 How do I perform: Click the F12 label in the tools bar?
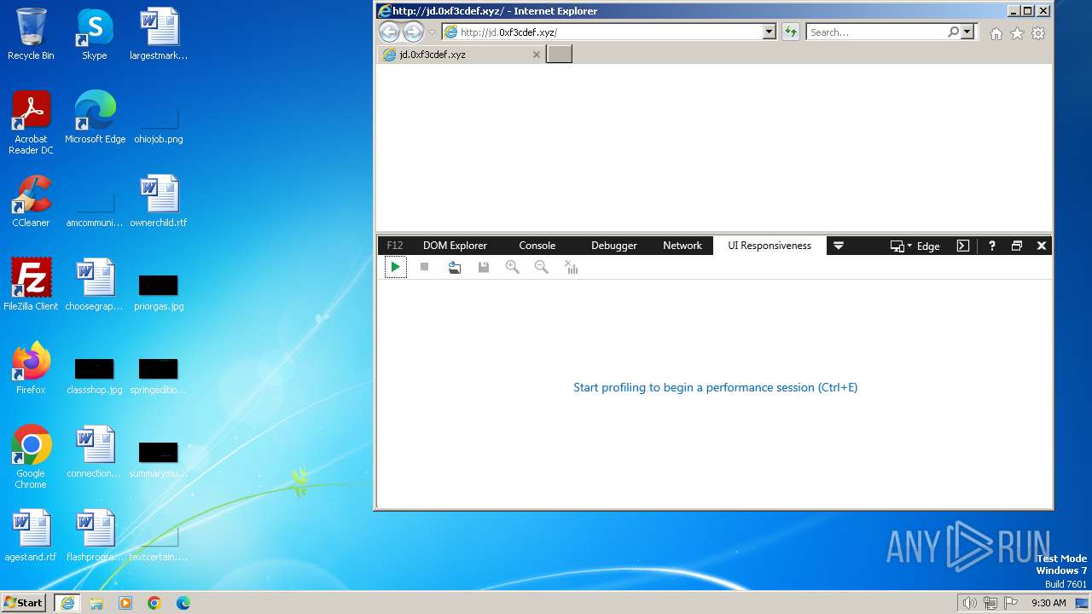[x=394, y=246]
